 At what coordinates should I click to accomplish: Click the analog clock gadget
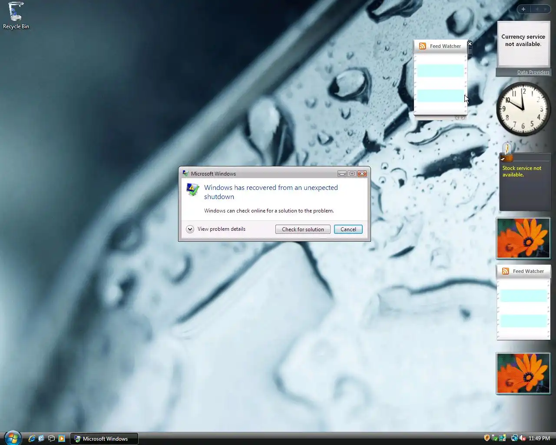[x=523, y=109]
